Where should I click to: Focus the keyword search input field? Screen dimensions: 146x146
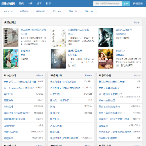pos(107,4)
